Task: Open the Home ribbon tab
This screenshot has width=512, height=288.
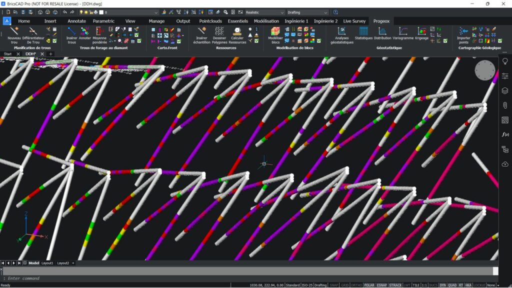Action: pyautogui.click(x=24, y=21)
